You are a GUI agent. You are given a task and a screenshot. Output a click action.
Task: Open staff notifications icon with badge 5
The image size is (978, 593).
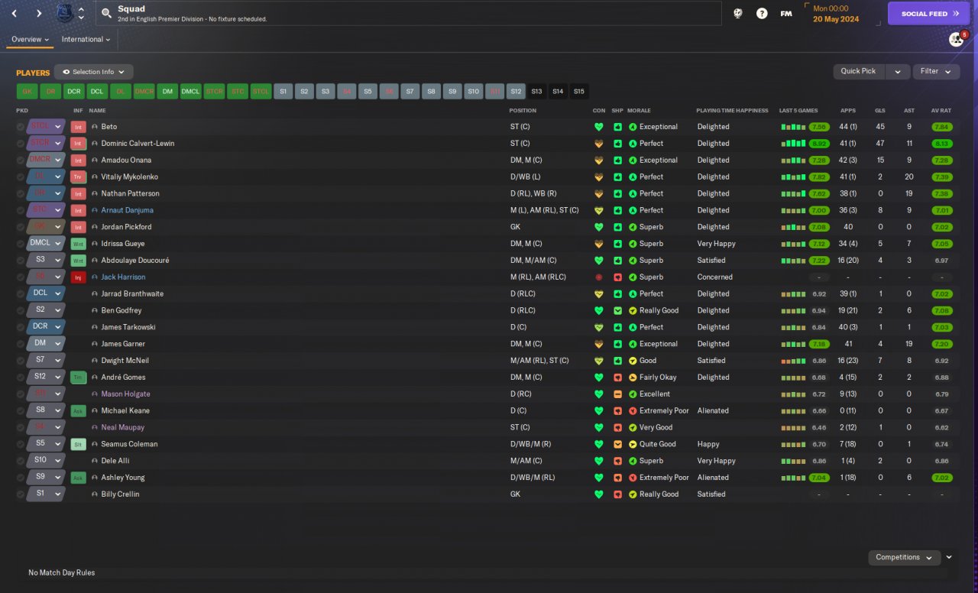click(x=957, y=39)
